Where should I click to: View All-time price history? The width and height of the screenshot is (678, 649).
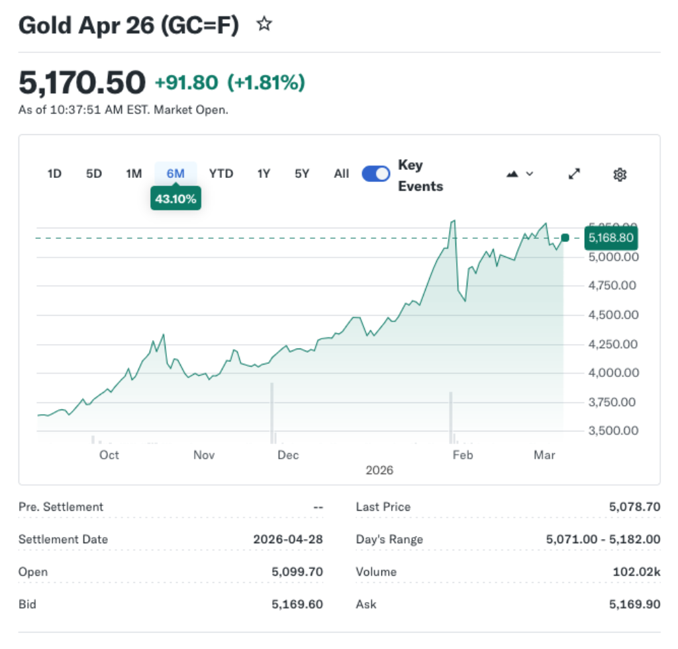tap(341, 174)
